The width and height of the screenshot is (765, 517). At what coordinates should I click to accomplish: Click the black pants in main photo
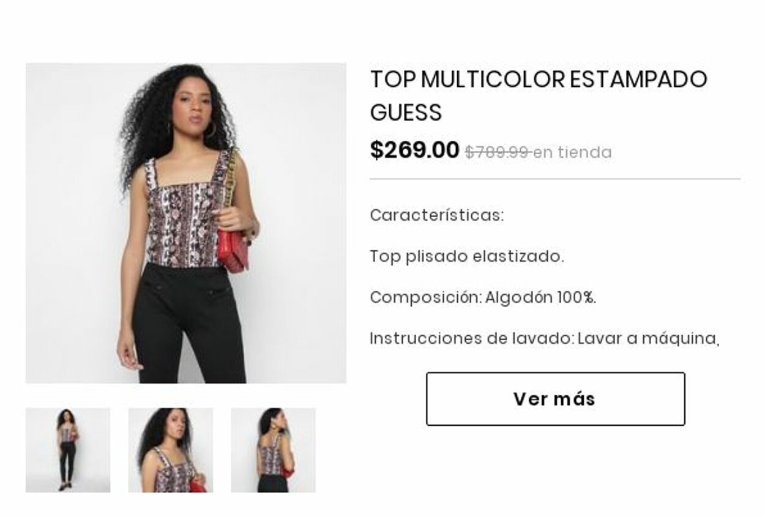point(188,324)
